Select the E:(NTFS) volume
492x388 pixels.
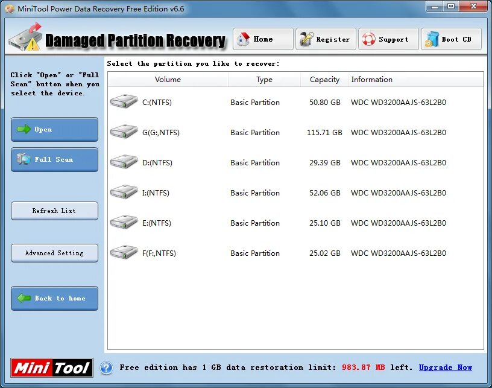(x=157, y=223)
